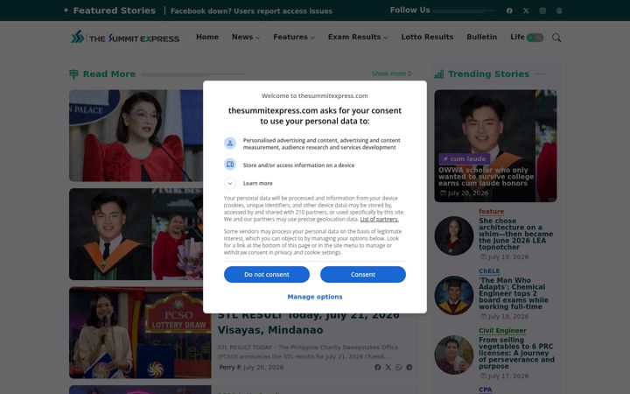Image resolution: width=630 pixels, height=394 pixels.
Task: Click the Featured Stories label
Action: [114, 11]
